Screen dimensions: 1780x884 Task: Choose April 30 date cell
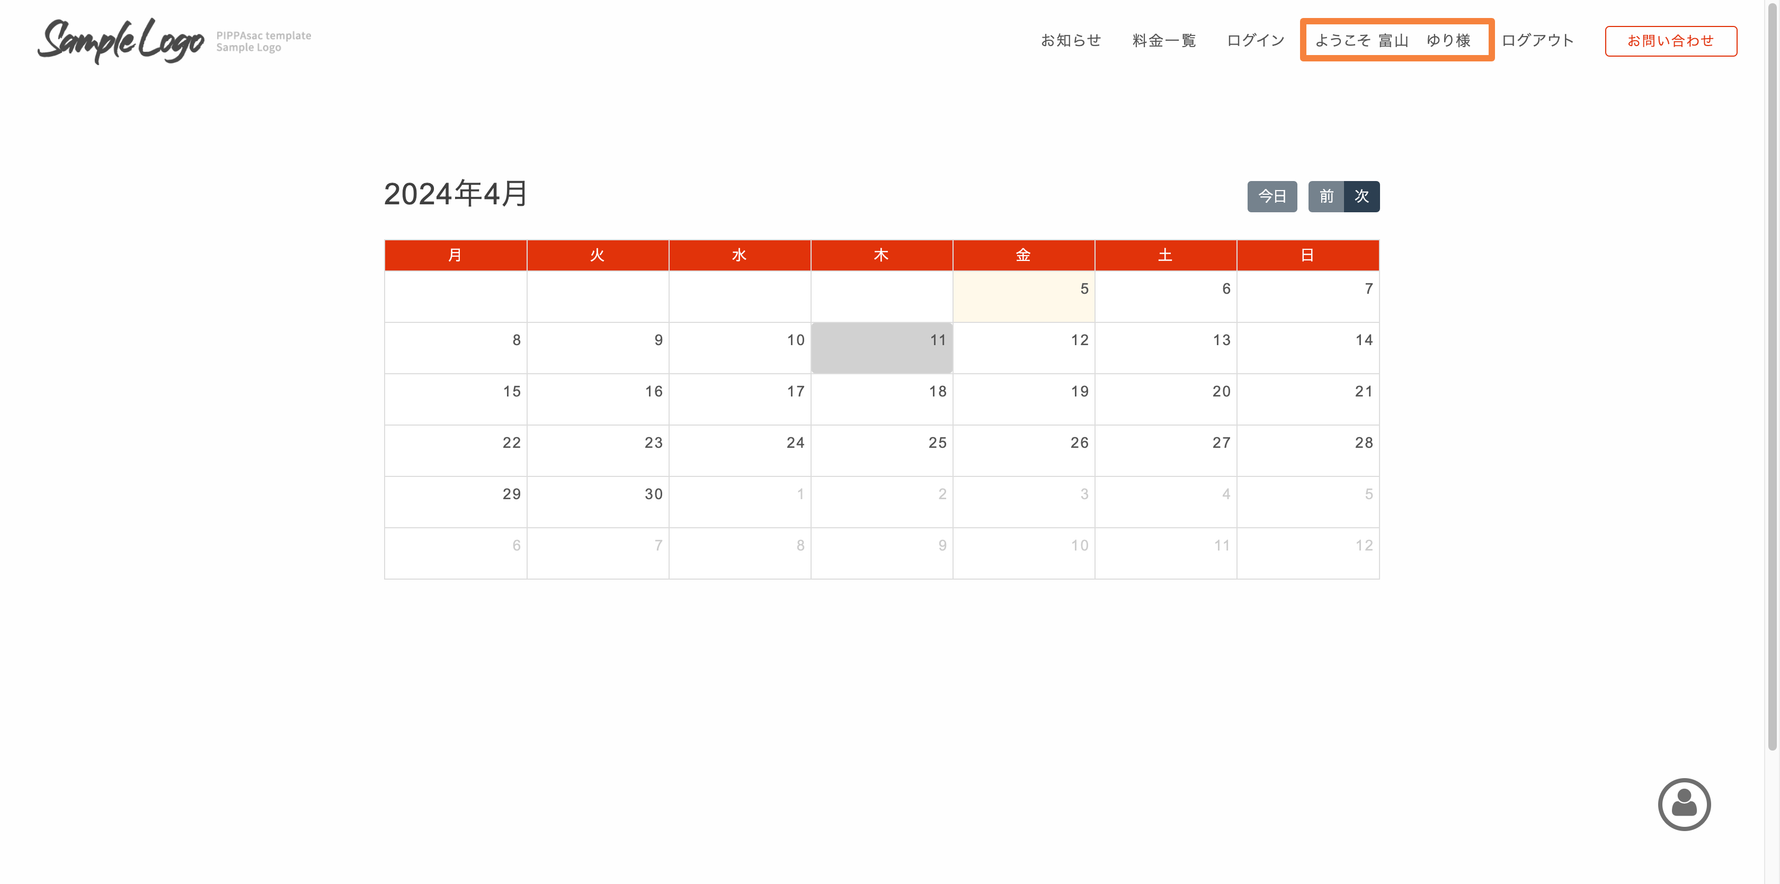(x=597, y=501)
